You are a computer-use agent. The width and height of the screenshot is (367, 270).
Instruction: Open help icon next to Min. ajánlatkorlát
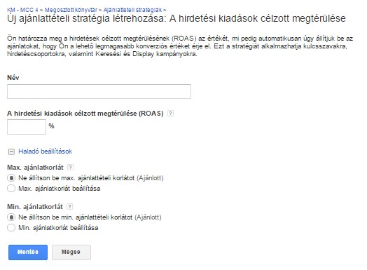[x=70, y=206]
